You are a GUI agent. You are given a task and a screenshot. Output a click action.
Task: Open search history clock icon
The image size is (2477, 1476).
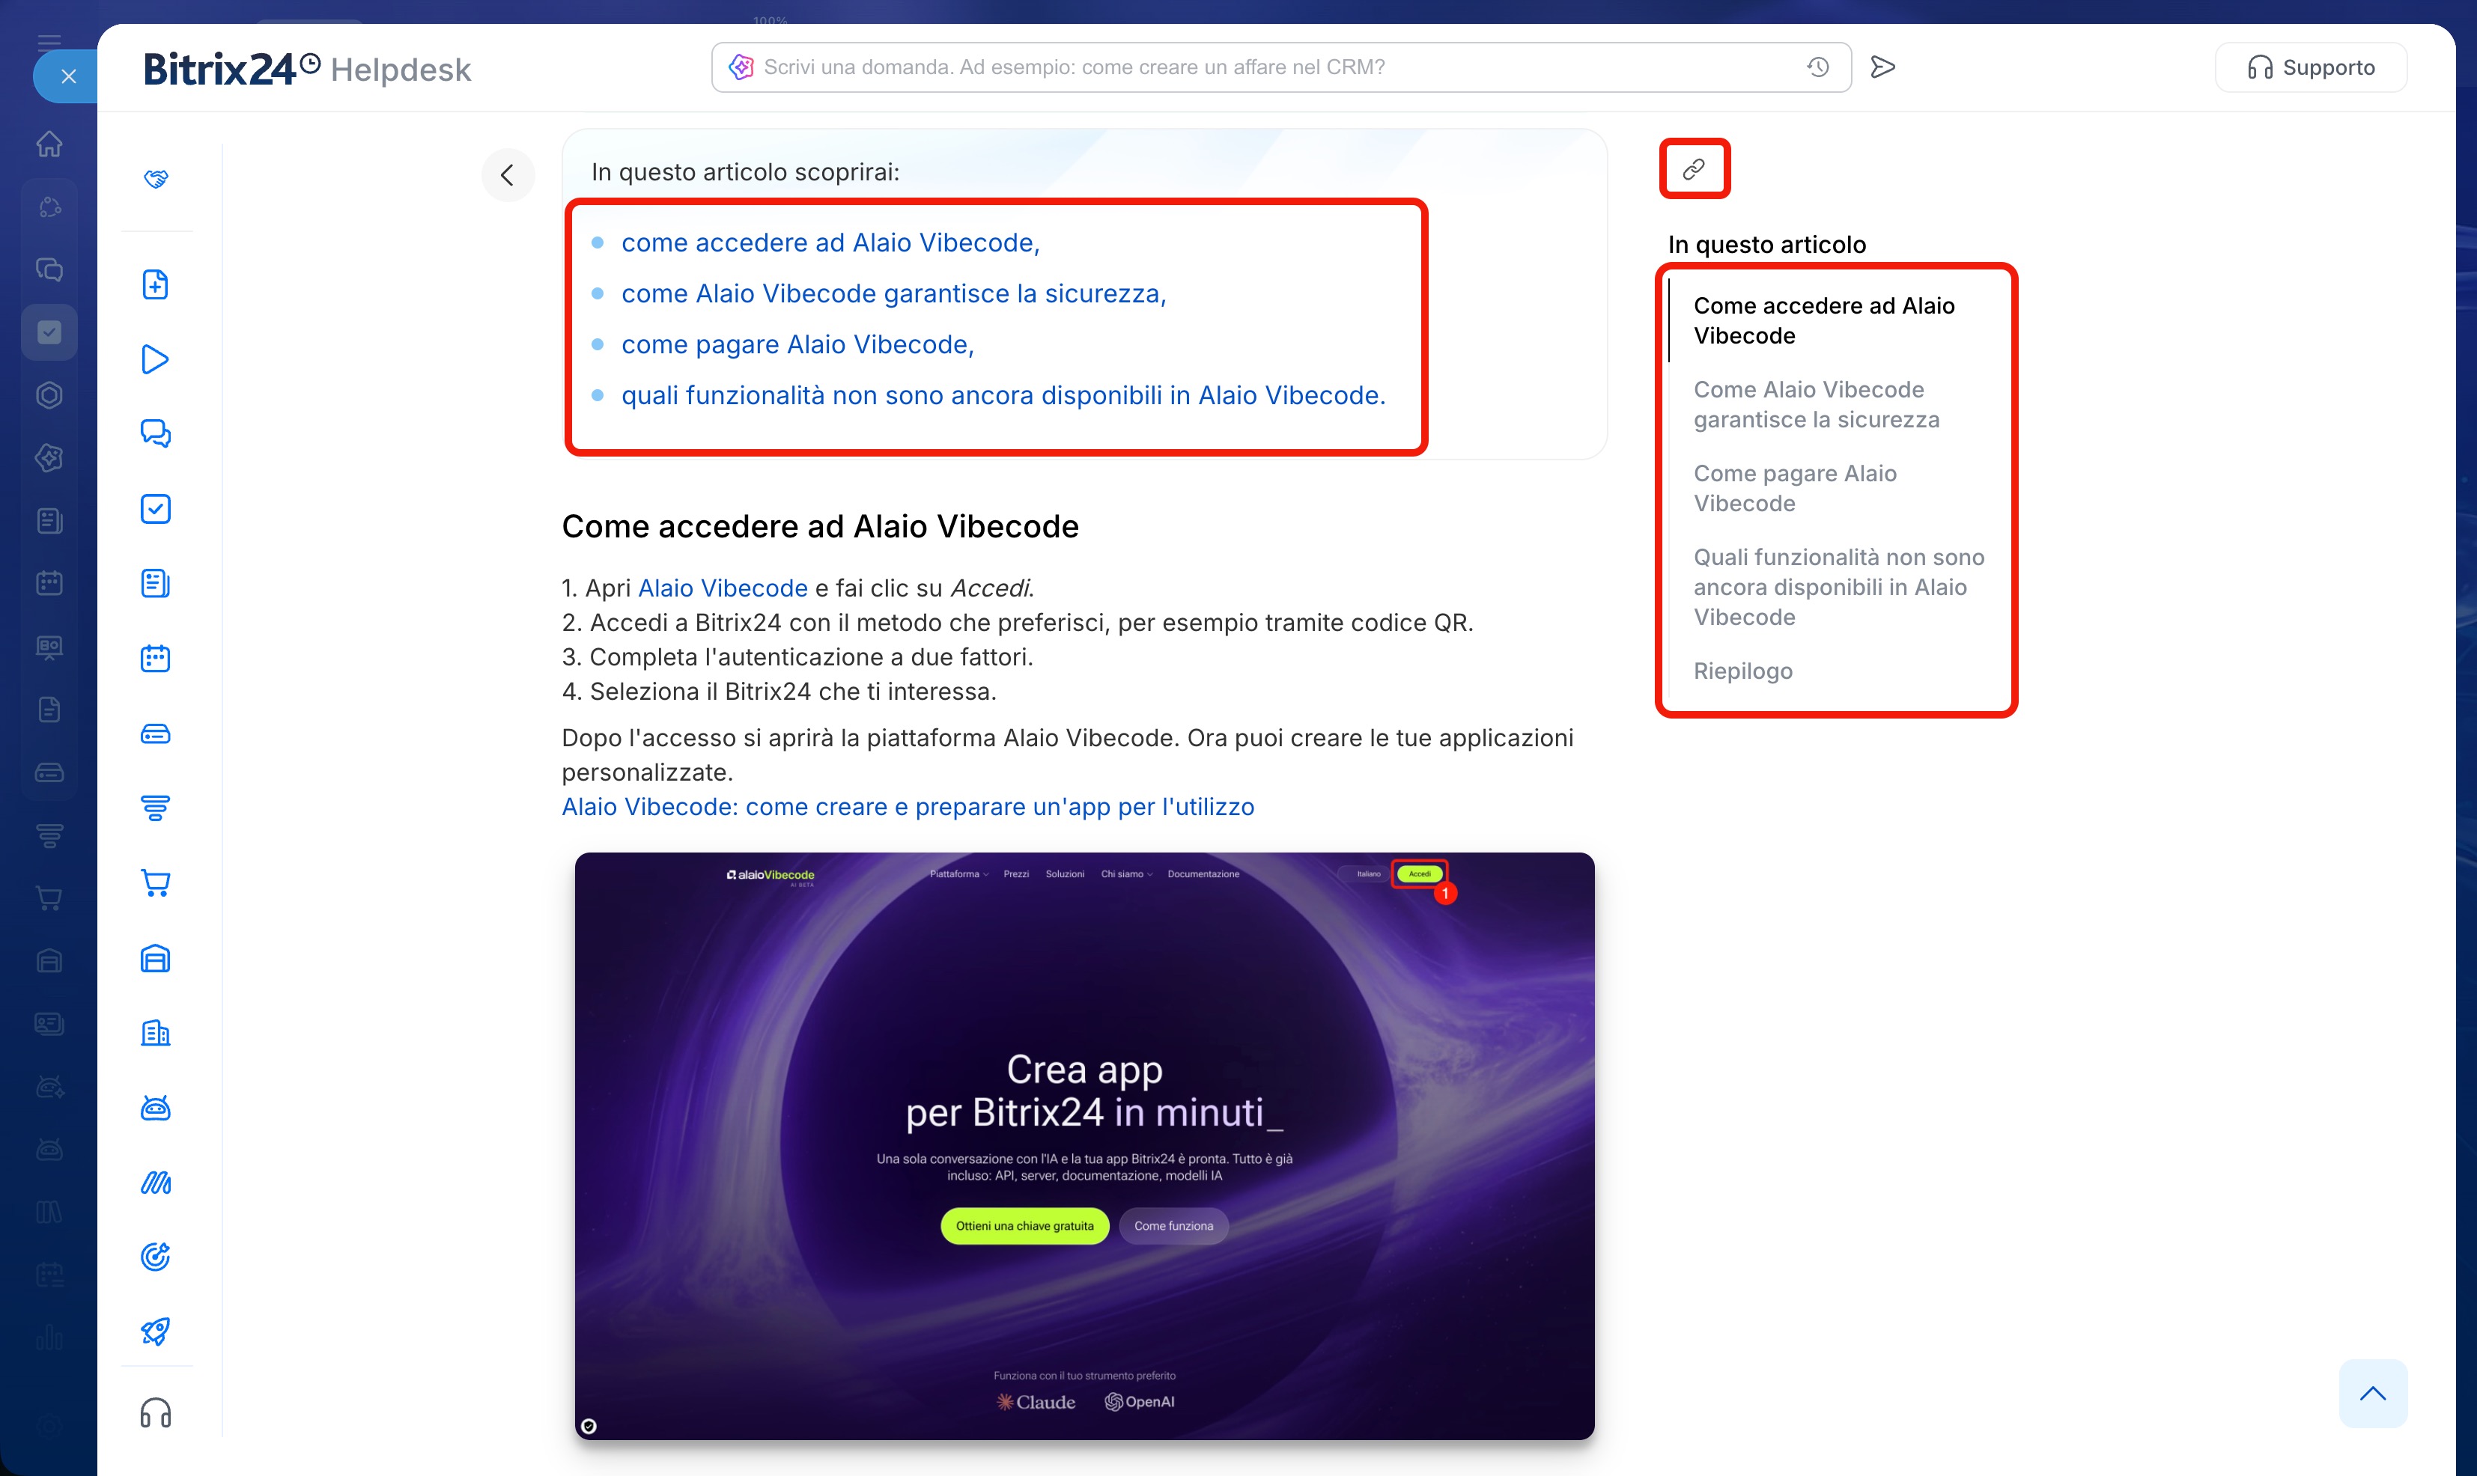pyautogui.click(x=1819, y=67)
